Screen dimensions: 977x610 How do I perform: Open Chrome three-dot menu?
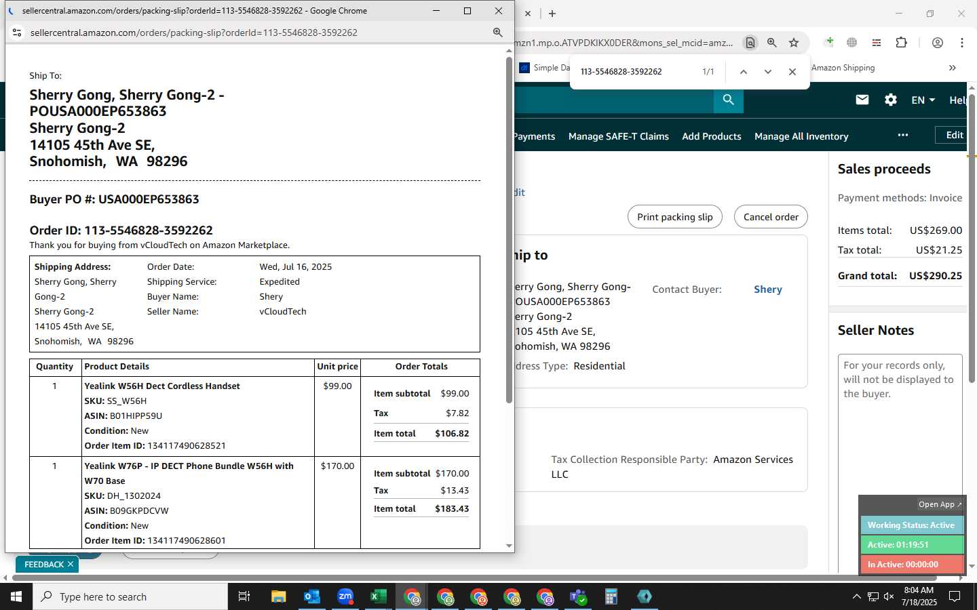coord(962,43)
